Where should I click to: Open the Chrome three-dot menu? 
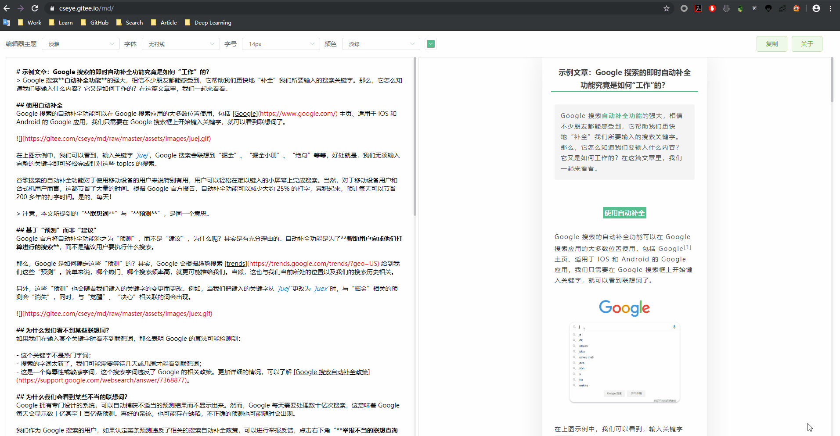tap(831, 8)
